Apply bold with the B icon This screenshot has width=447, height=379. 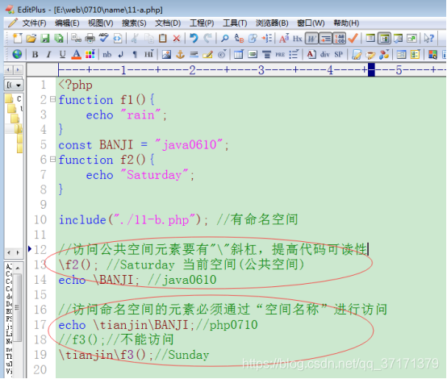tap(35, 54)
